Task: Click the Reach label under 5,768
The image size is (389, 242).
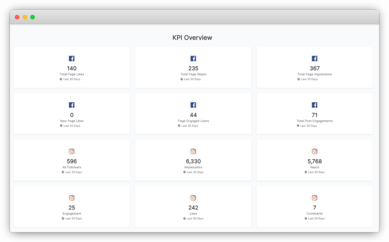Action: pos(314,167)
